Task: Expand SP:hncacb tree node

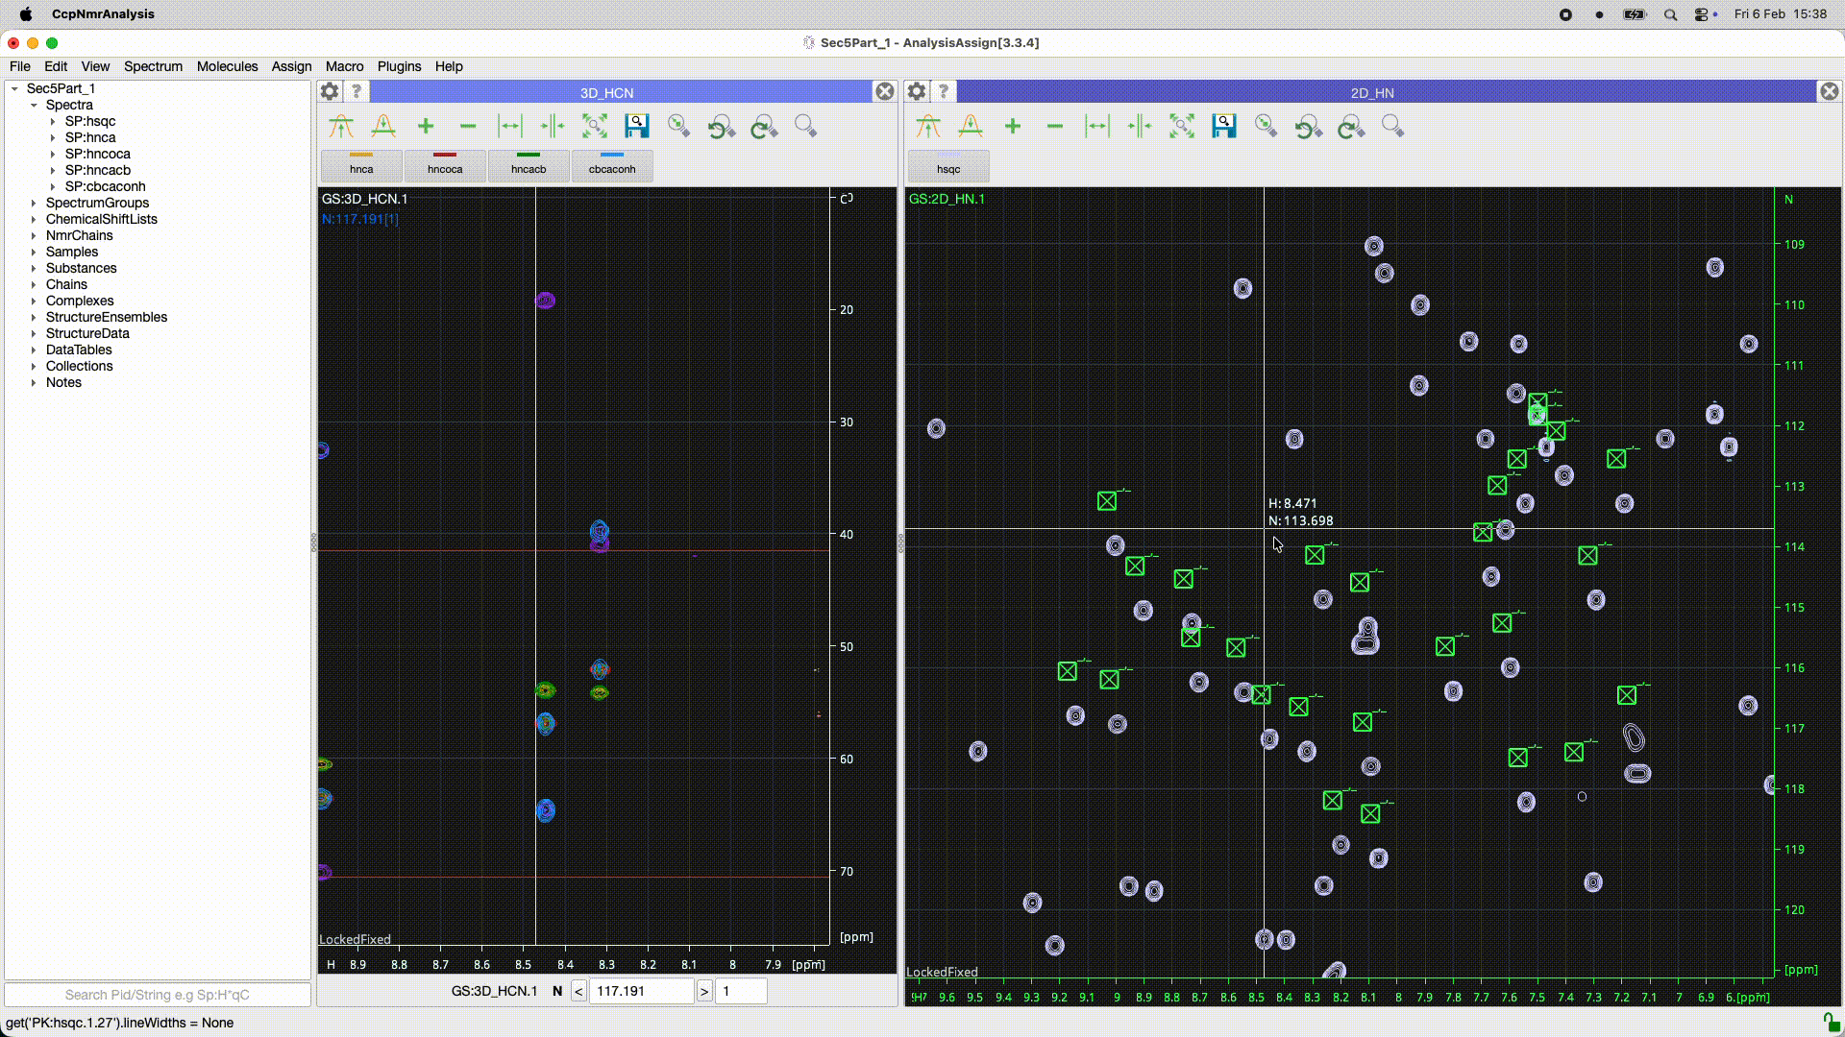Action: click(53, 170)
